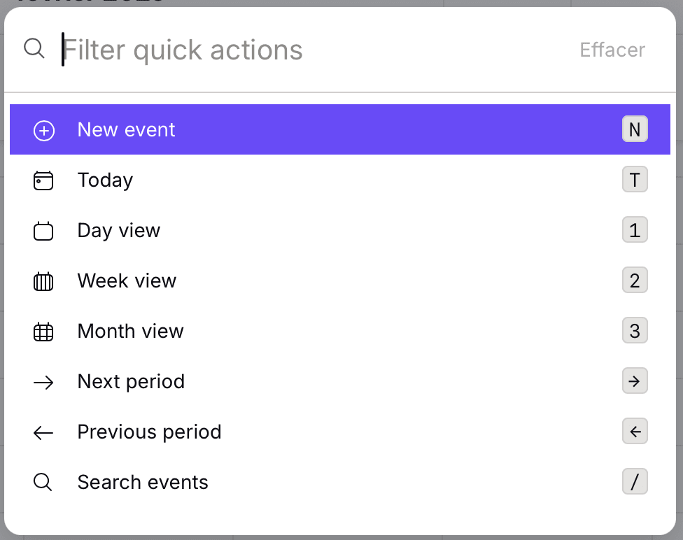Image resolution: width=683 pixels, height=540 pixels.
Task: Click the Week view columns icon
Action: click(x=43, y=282)
